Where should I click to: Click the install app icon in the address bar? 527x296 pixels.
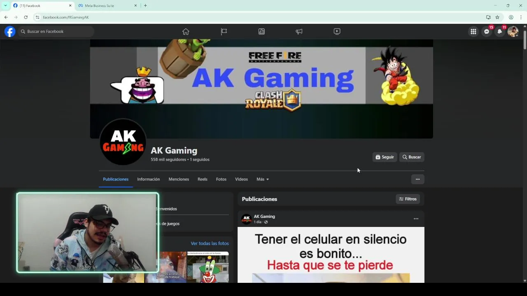[x=488, y=17]
